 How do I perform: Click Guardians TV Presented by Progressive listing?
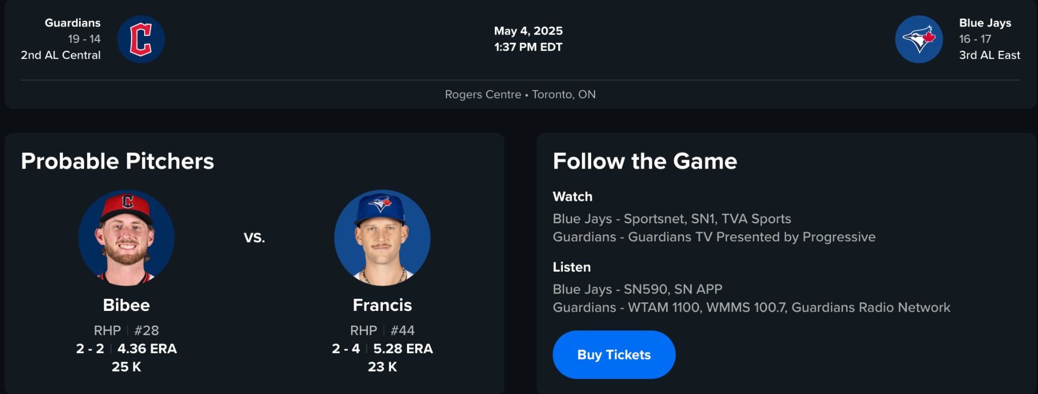714,237
